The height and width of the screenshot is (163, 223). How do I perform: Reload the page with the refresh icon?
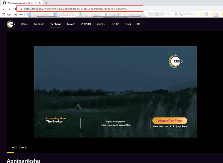point(15,9)
